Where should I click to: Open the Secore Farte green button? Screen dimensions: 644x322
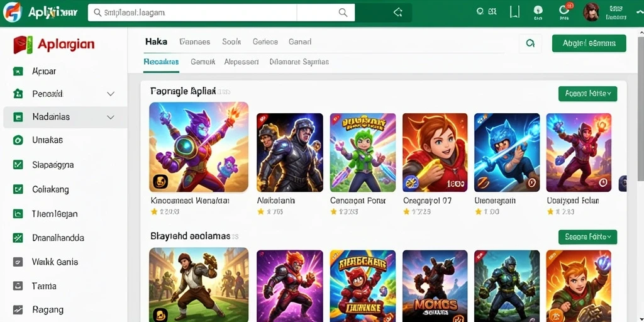click(587, 237)
